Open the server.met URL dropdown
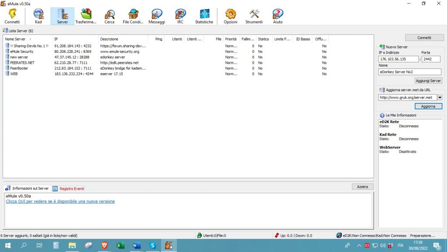447x252 pixels. 440,97
